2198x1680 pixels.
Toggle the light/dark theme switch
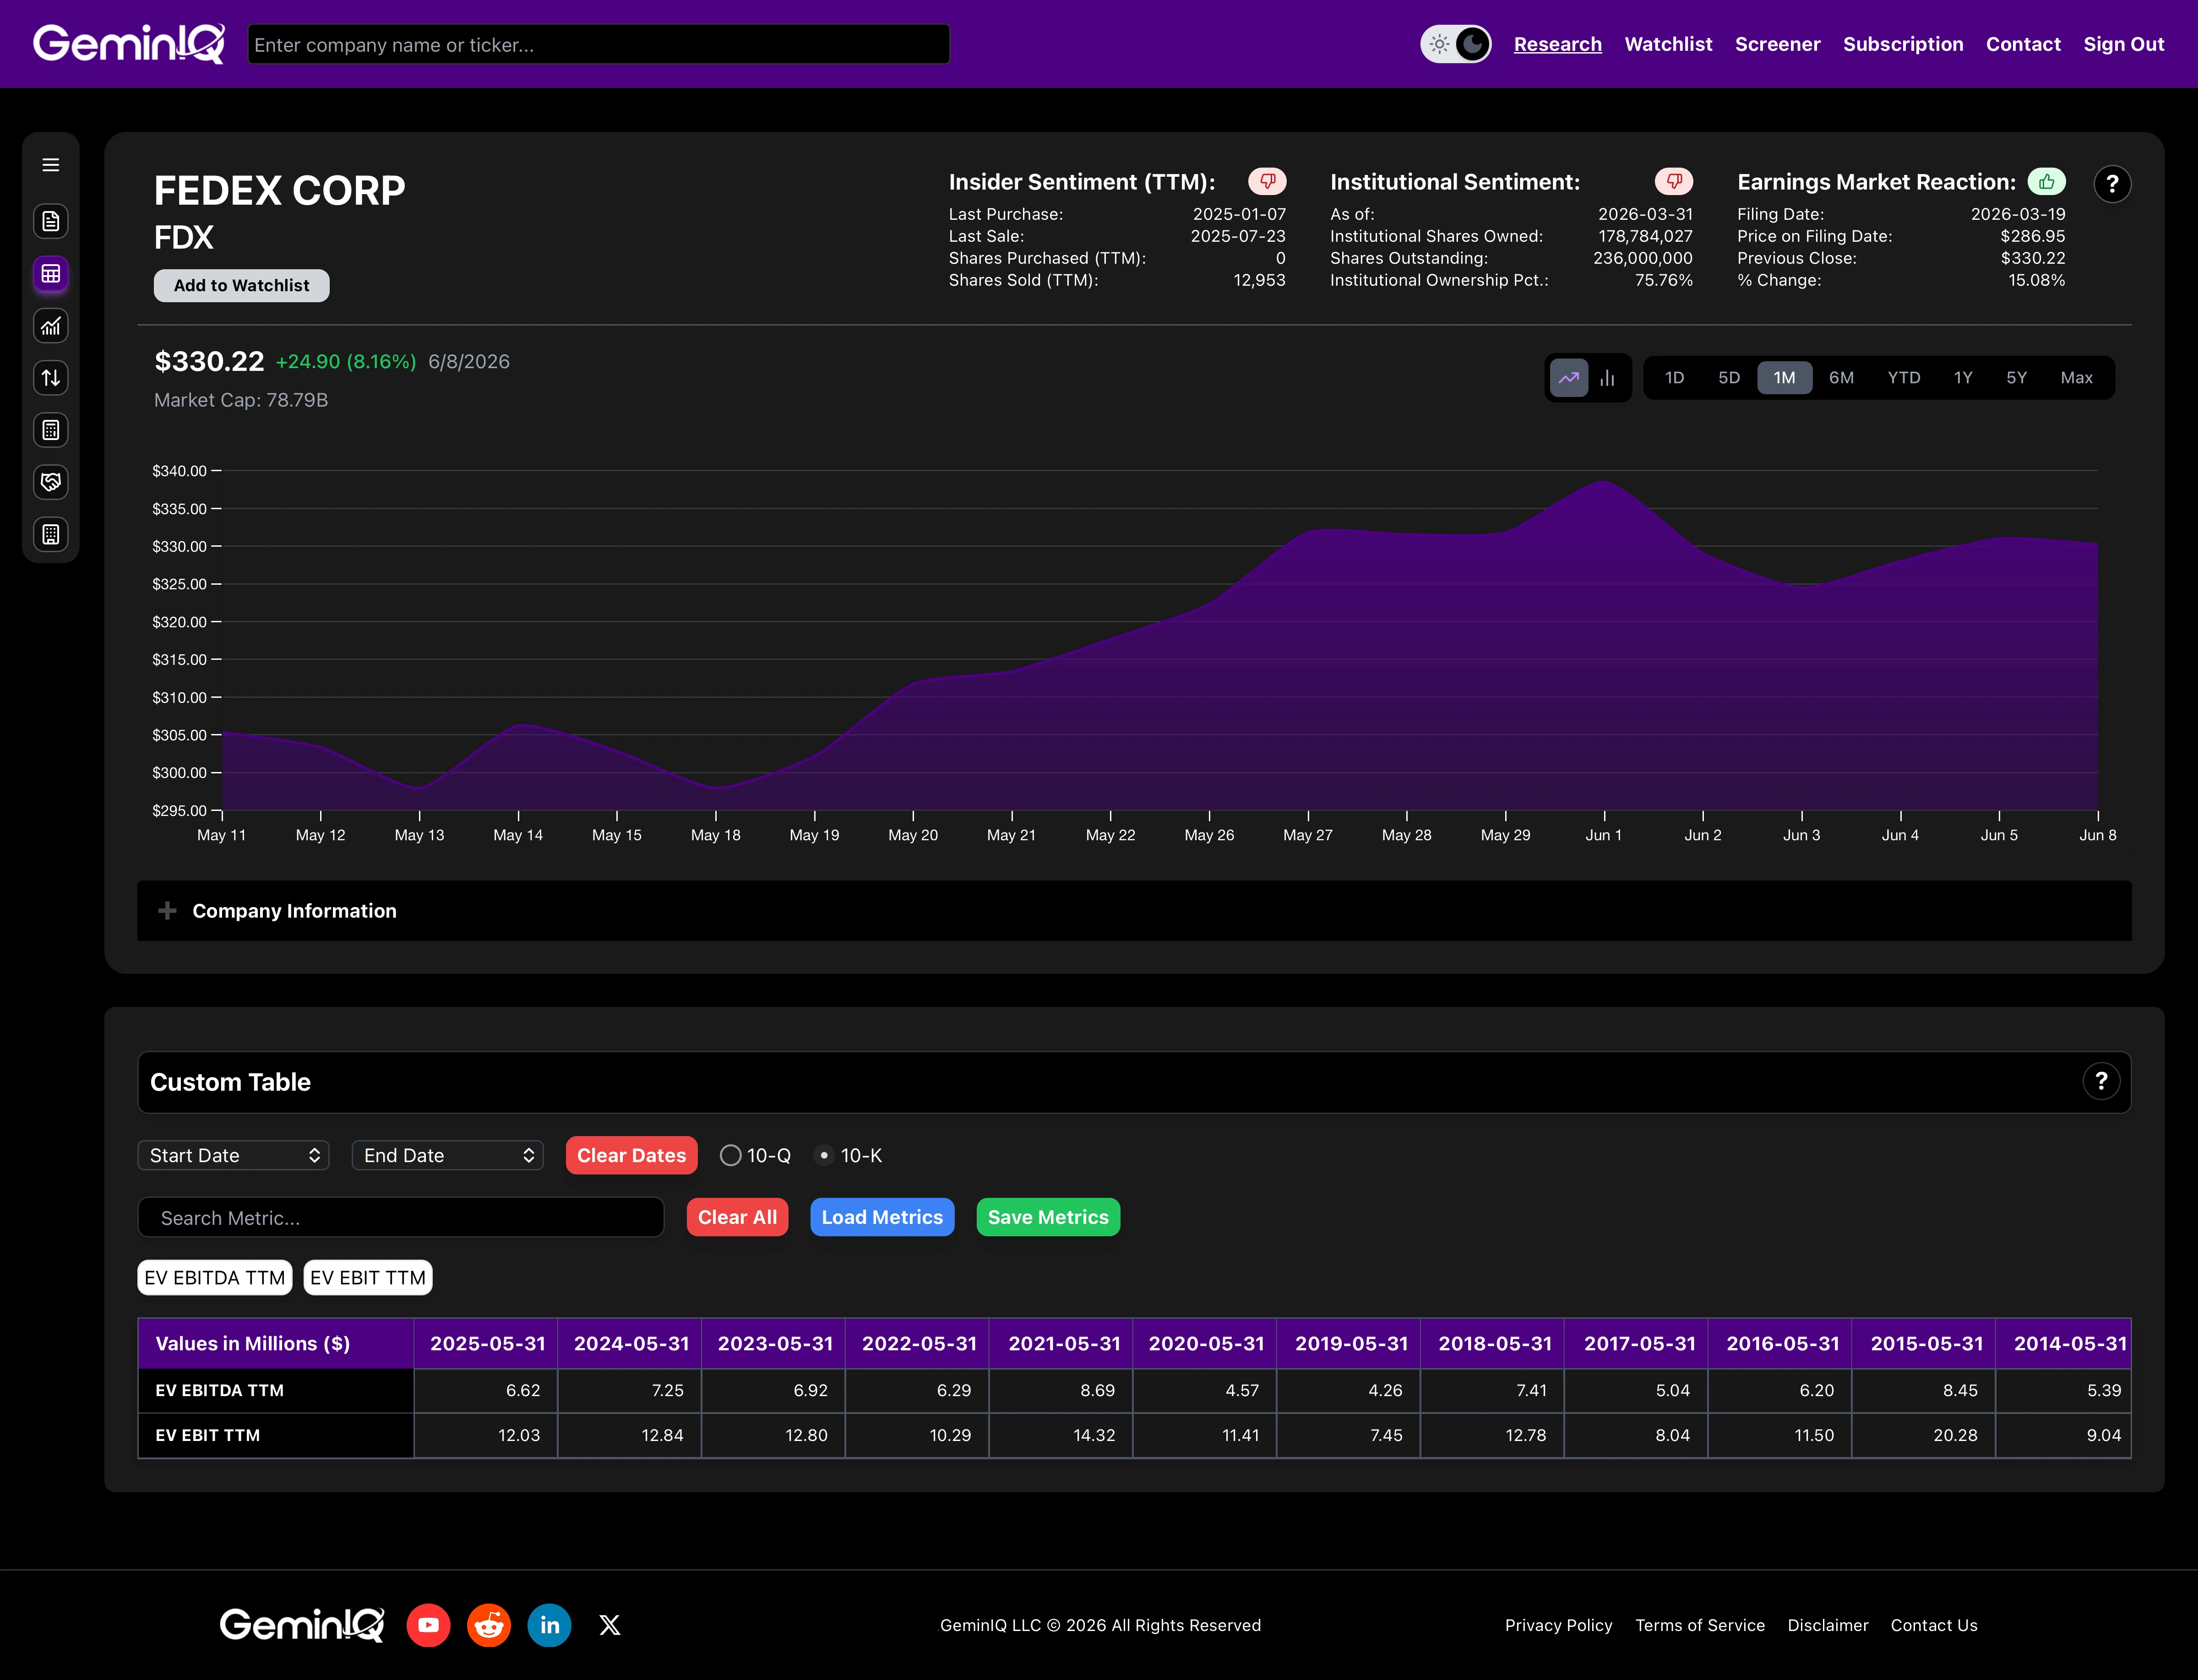click(x=1456, y=44)
